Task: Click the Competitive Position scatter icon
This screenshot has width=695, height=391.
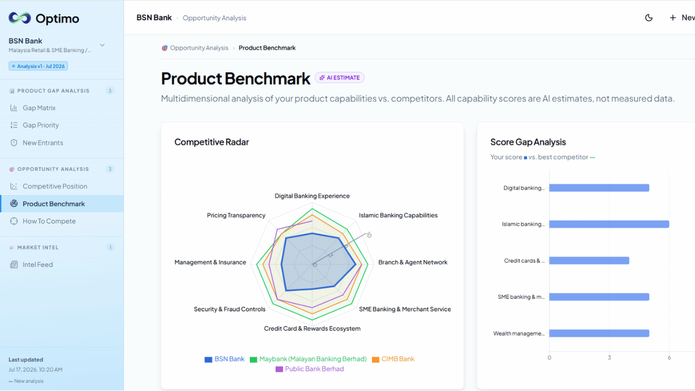Action: tap(14, 186)
